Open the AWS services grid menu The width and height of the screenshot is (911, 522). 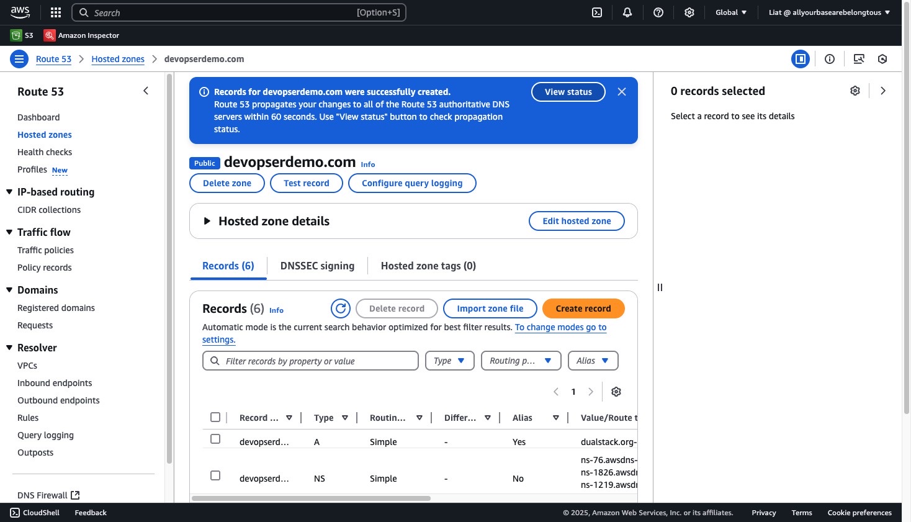pos(56,12)
